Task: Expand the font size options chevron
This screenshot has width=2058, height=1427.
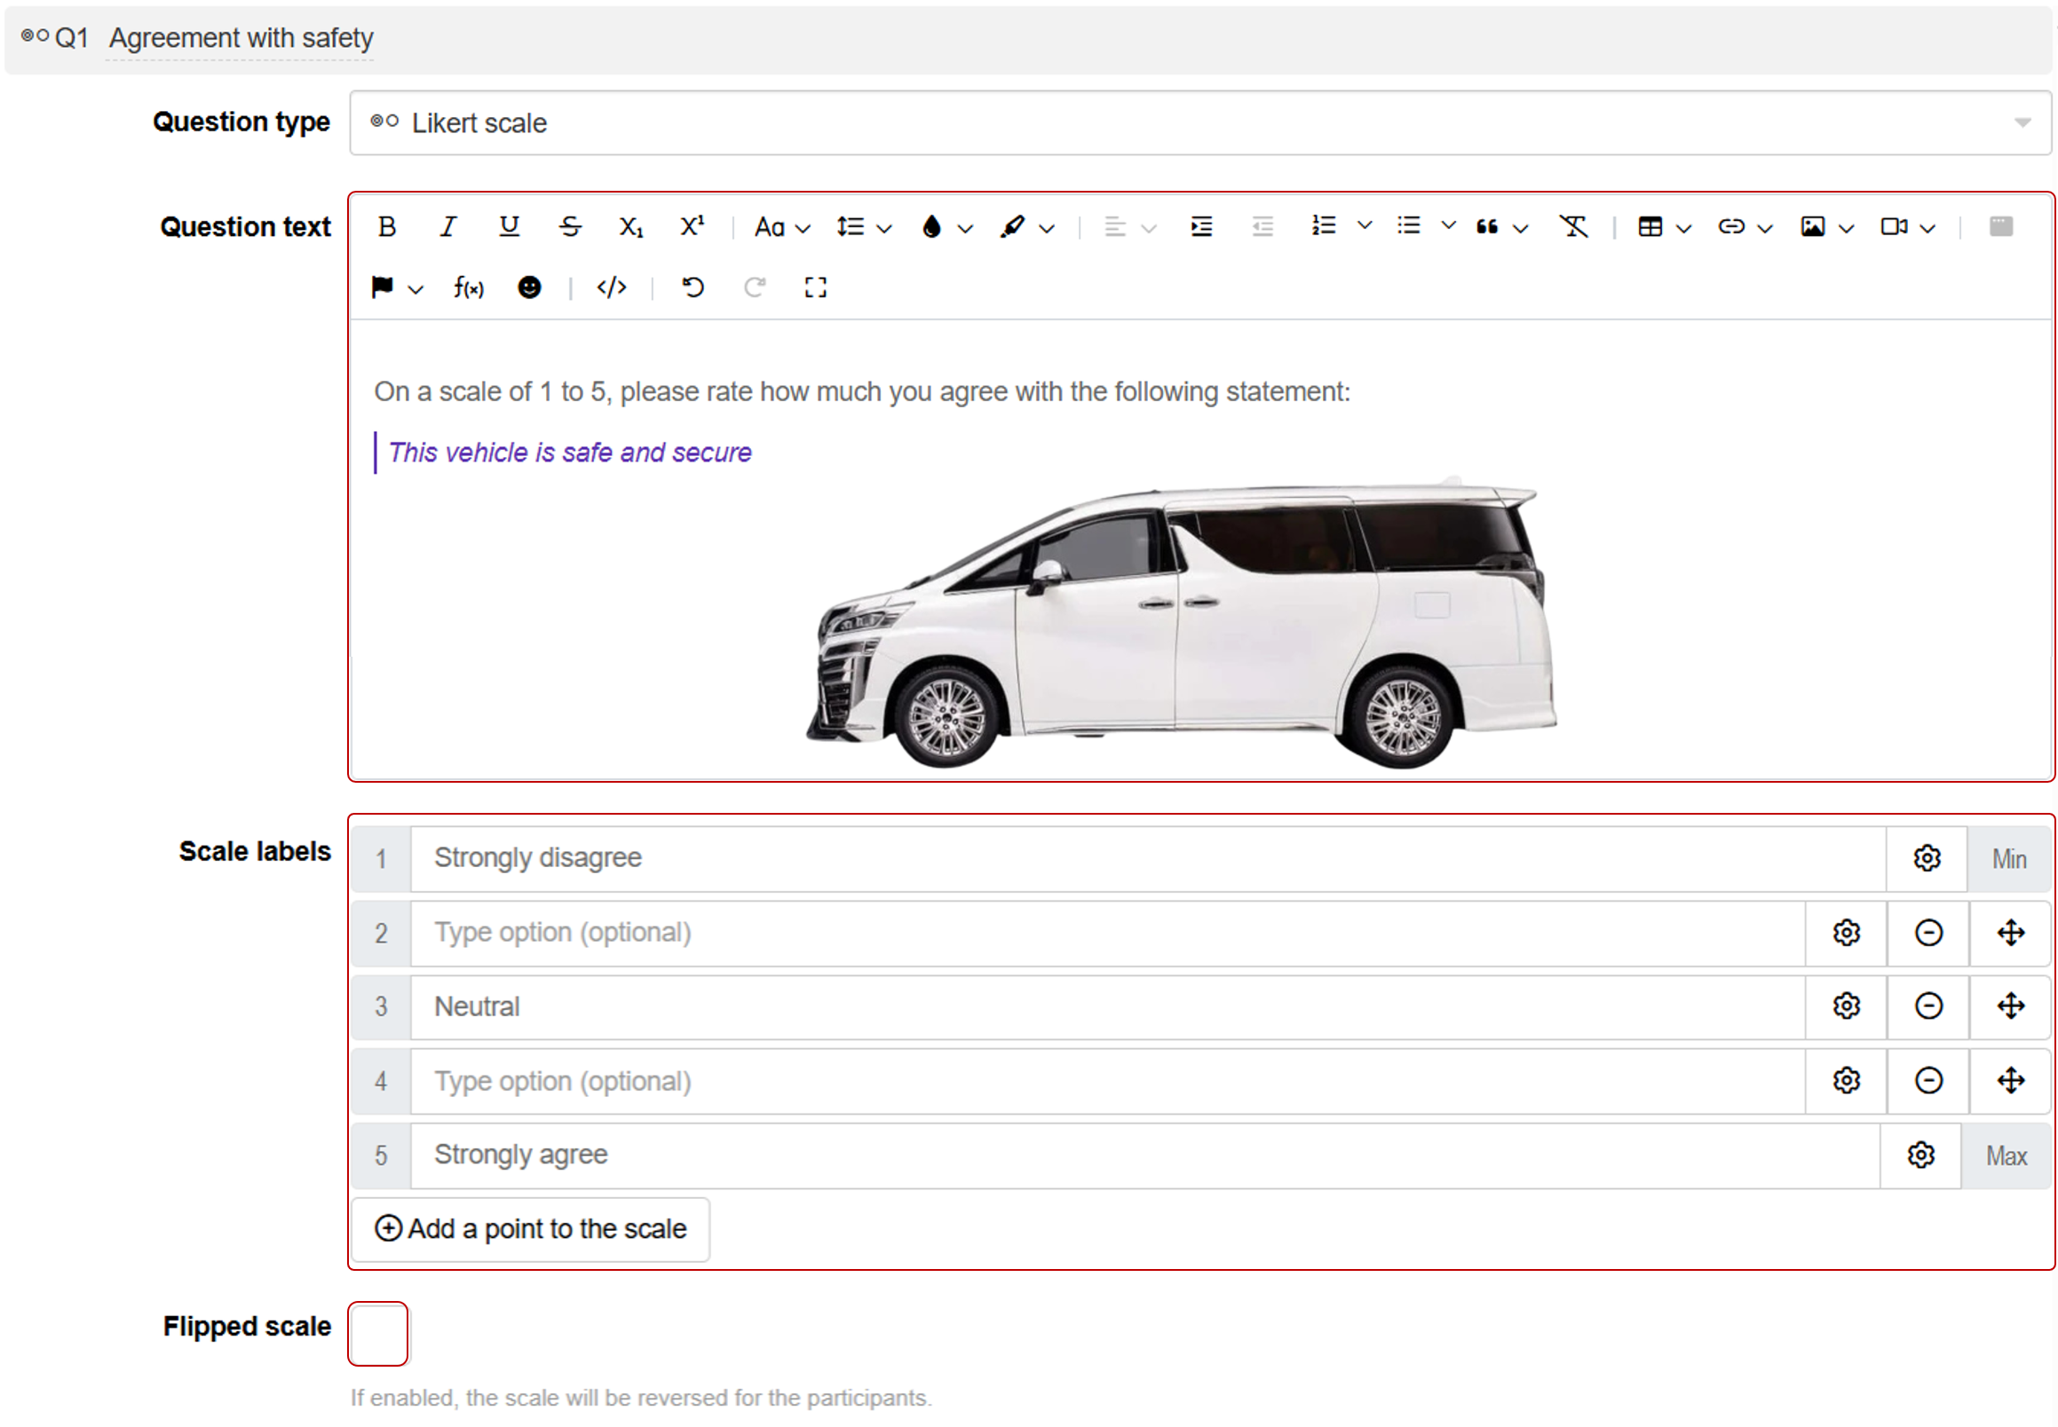Action: click(x=803, y=226)
